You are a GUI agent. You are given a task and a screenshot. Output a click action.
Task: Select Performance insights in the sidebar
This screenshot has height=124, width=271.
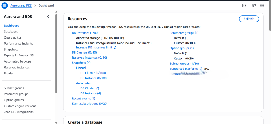point(18,44)
